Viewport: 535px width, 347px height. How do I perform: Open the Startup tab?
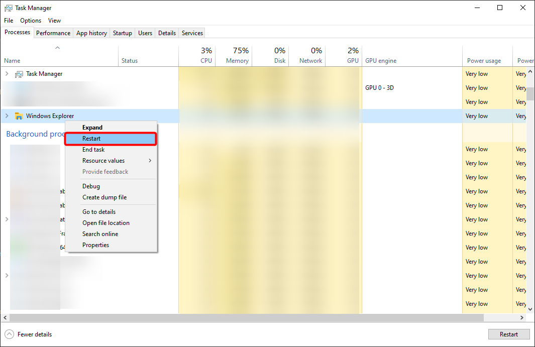[x=122, y=33]
